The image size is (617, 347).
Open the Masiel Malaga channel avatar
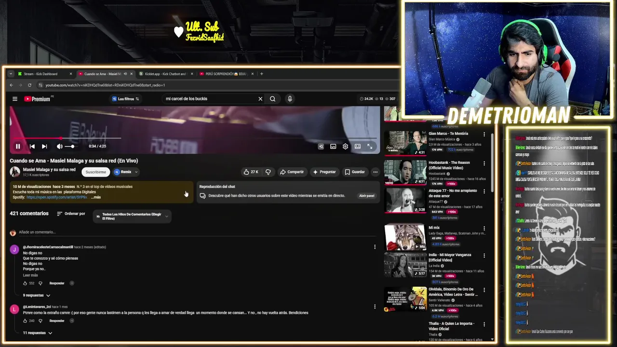[x=15, y=172]
